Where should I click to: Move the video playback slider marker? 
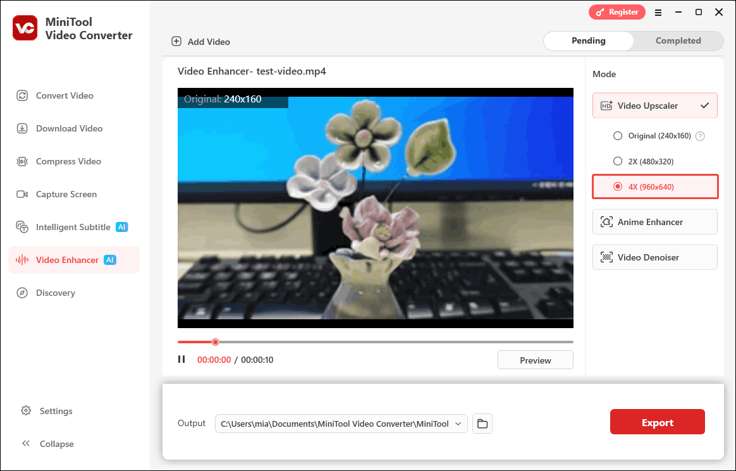click(x=215, y=341)
